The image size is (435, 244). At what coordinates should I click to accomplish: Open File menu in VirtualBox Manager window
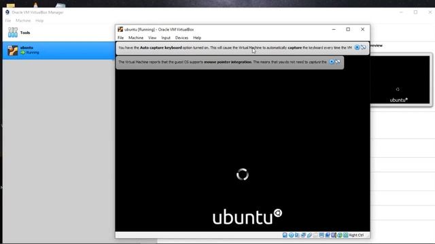8,20
